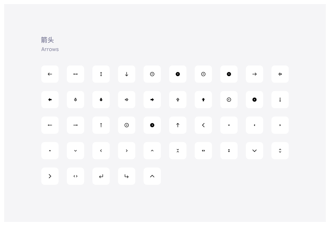Pick the outward-pointing vertical chevrons icon
The width and height of the screenshot is (330, 226).
pyautogui.click(x=280, y=151)
